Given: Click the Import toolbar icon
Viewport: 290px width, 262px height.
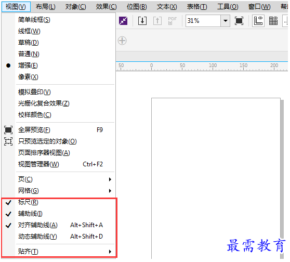Looking at the screenshot, I should [x=142, y=21].
